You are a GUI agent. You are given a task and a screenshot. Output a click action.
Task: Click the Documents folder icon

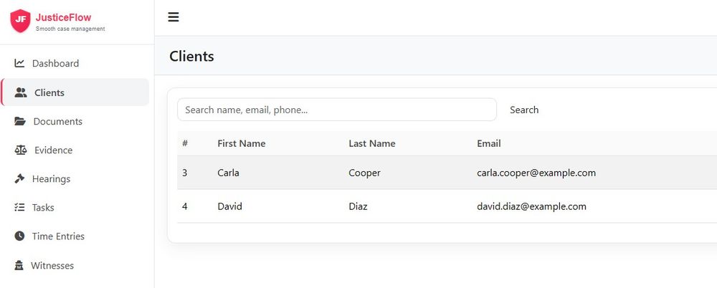[20, 121]
